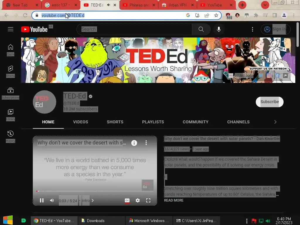This screenshot has height=225, width=300.
Task: Open the YouTube hamburger guide menu
Action: (x=11, y=29)
